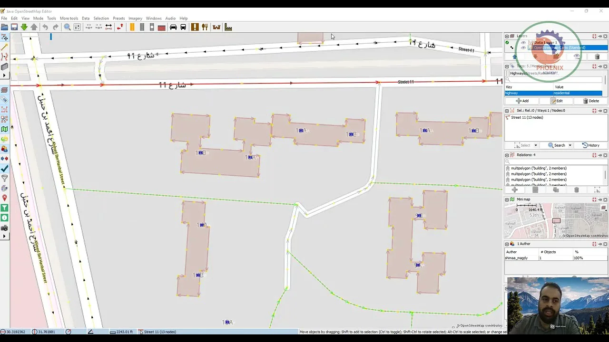This screenshot has height=342, width=609.
Task: Click the fork and knife restaurant preset
Action: point(205,27)
